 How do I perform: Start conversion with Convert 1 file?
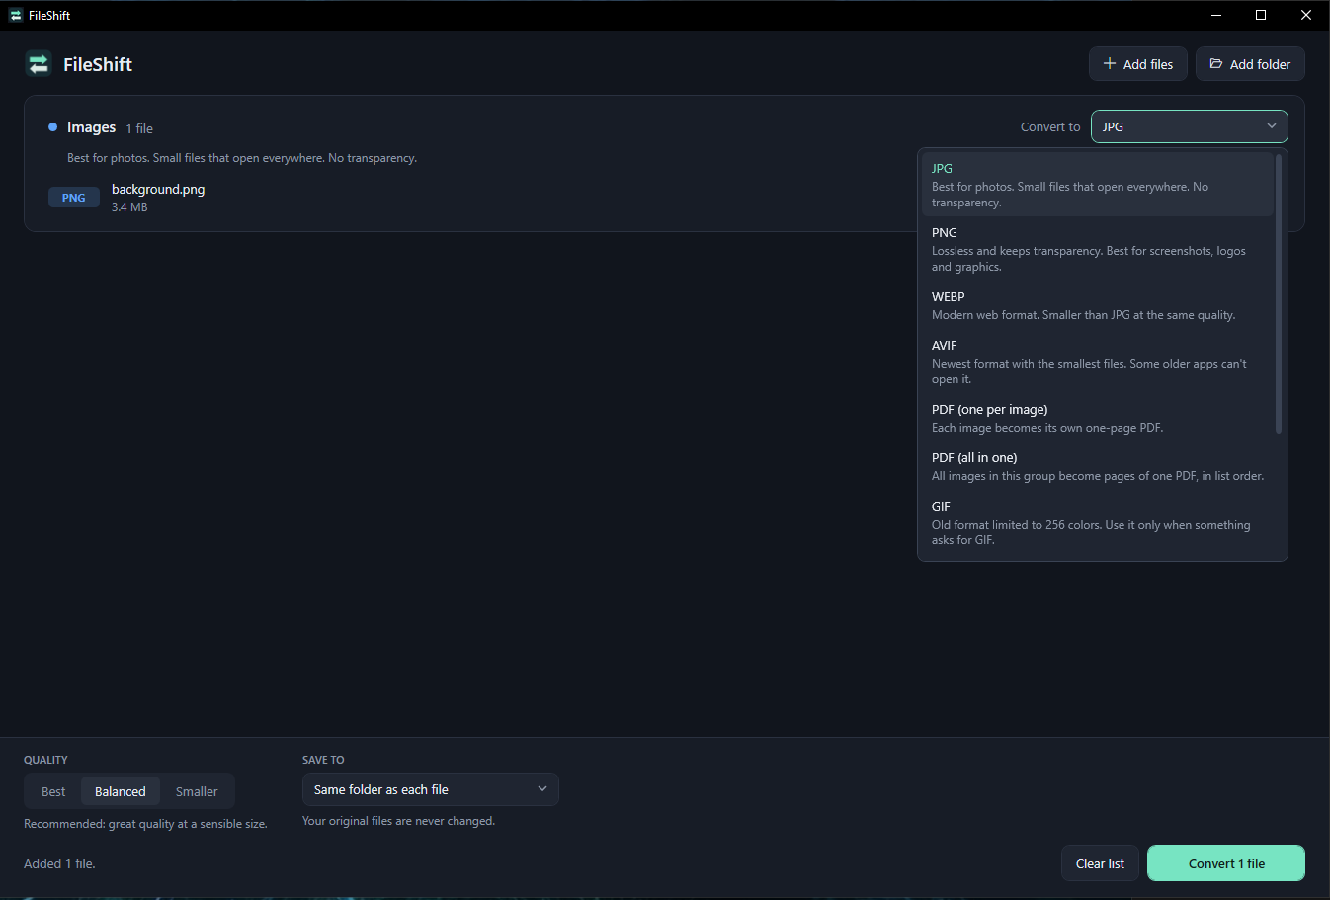pos(1226,863)
